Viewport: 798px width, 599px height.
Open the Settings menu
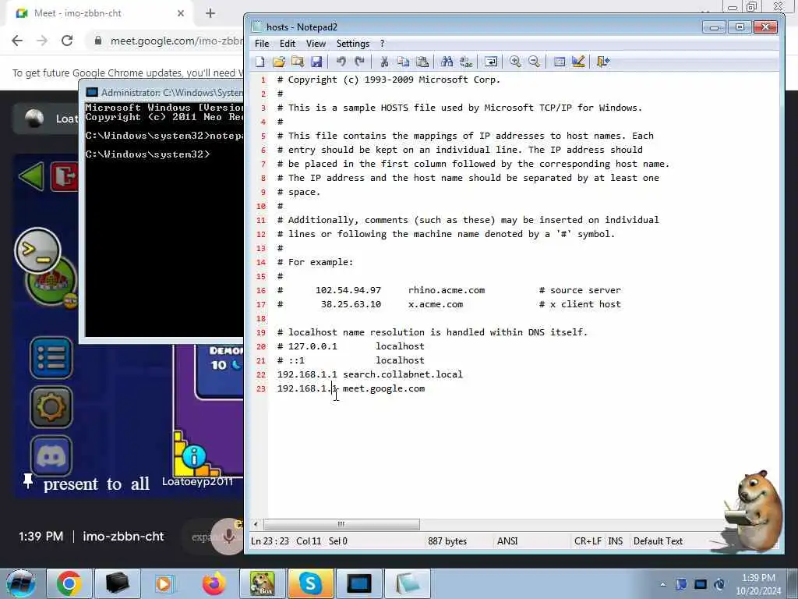pyautogui.click(x=353, y=44)
